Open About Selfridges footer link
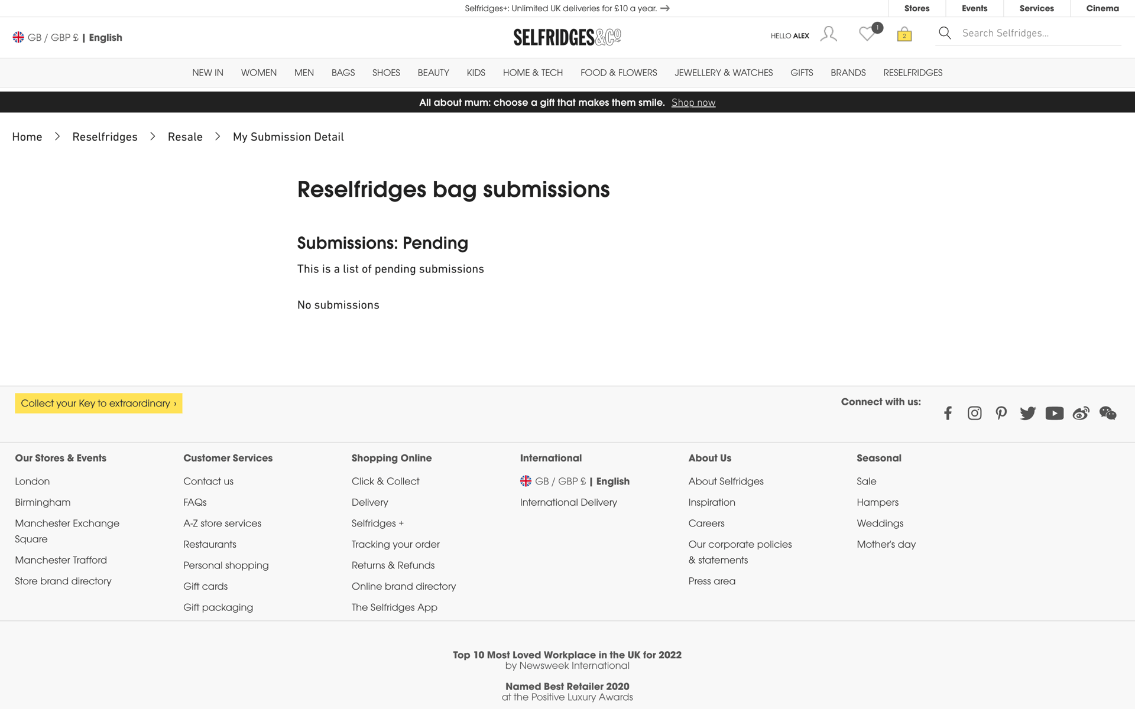The width and height of the screenshot is (1135, 709). [x=726, y=481]
